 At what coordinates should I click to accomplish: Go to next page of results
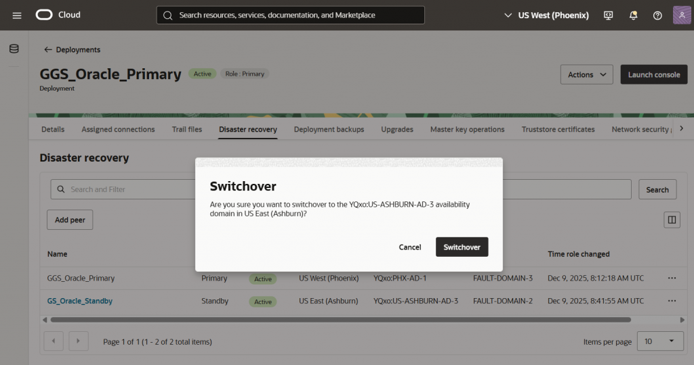[x=79, y=341]
